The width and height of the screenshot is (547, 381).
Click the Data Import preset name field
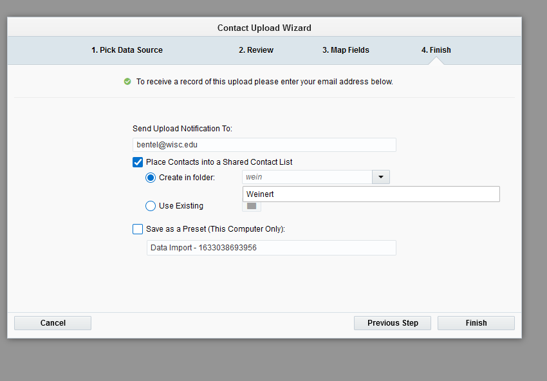(271, 248)
